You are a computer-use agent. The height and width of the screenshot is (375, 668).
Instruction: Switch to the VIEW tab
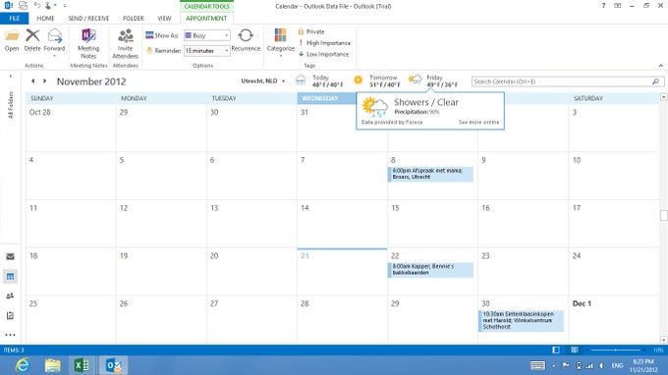point(164,19)
